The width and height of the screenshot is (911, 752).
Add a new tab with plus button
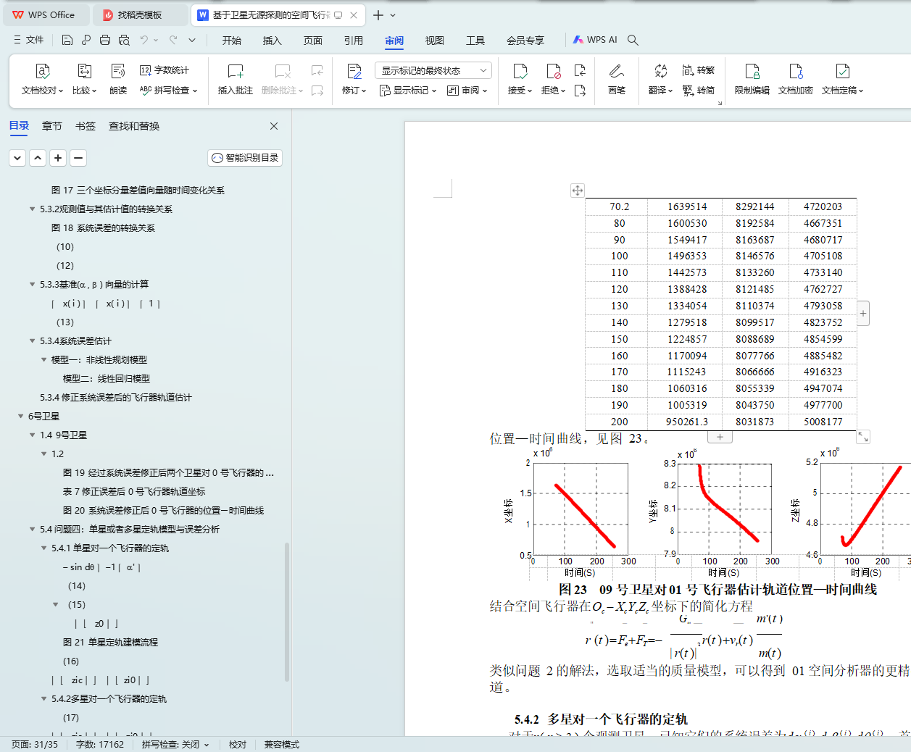pos(378,14)
